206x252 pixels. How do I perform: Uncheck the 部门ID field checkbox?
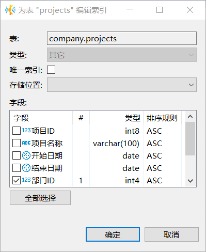tap(17, 180)
